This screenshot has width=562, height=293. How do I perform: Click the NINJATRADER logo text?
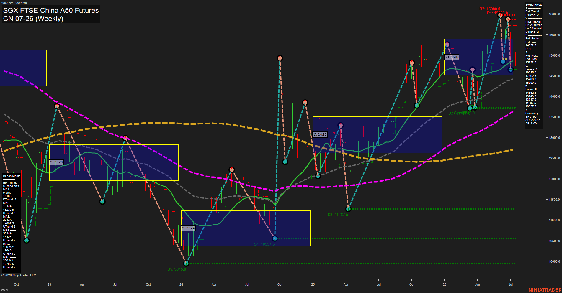pyautogui.click(x=545, y=290)
